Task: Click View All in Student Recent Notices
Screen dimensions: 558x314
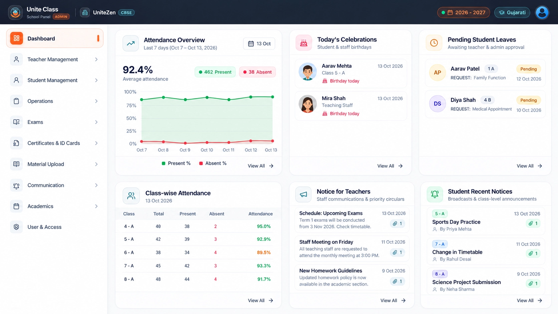Action: pyautogui.click(x=529, y=301)
